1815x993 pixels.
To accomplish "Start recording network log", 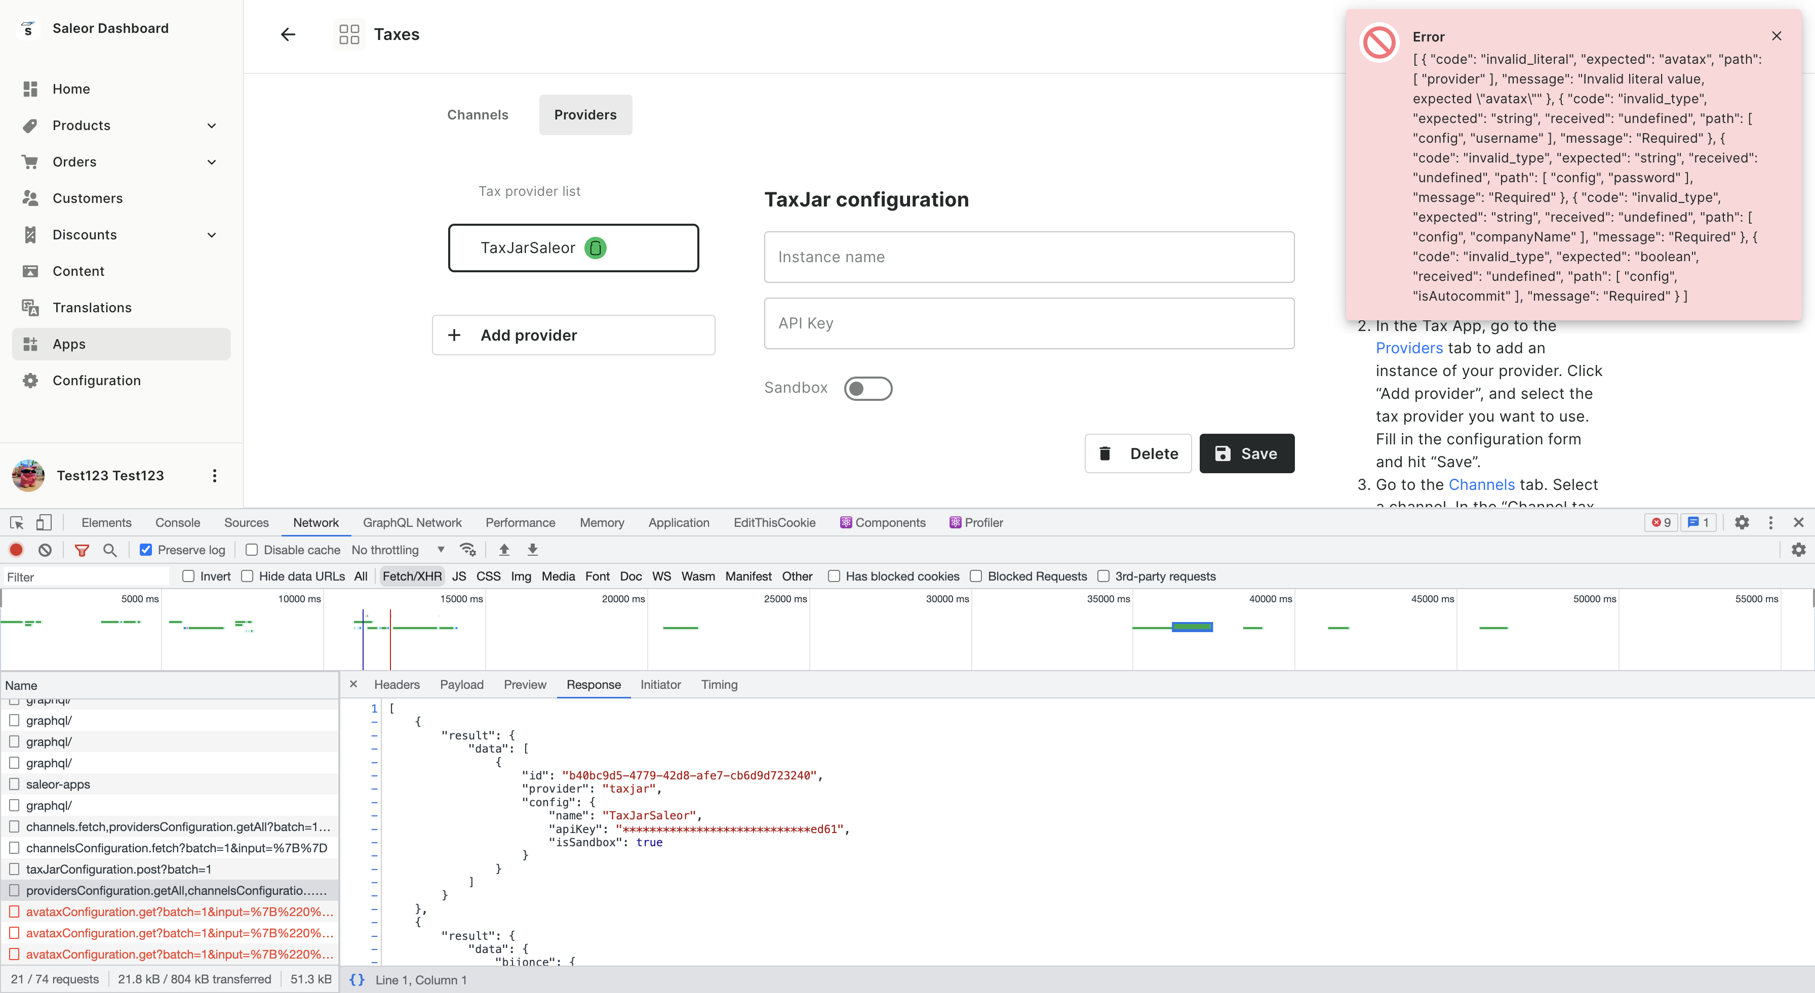I will pos(16,549).
